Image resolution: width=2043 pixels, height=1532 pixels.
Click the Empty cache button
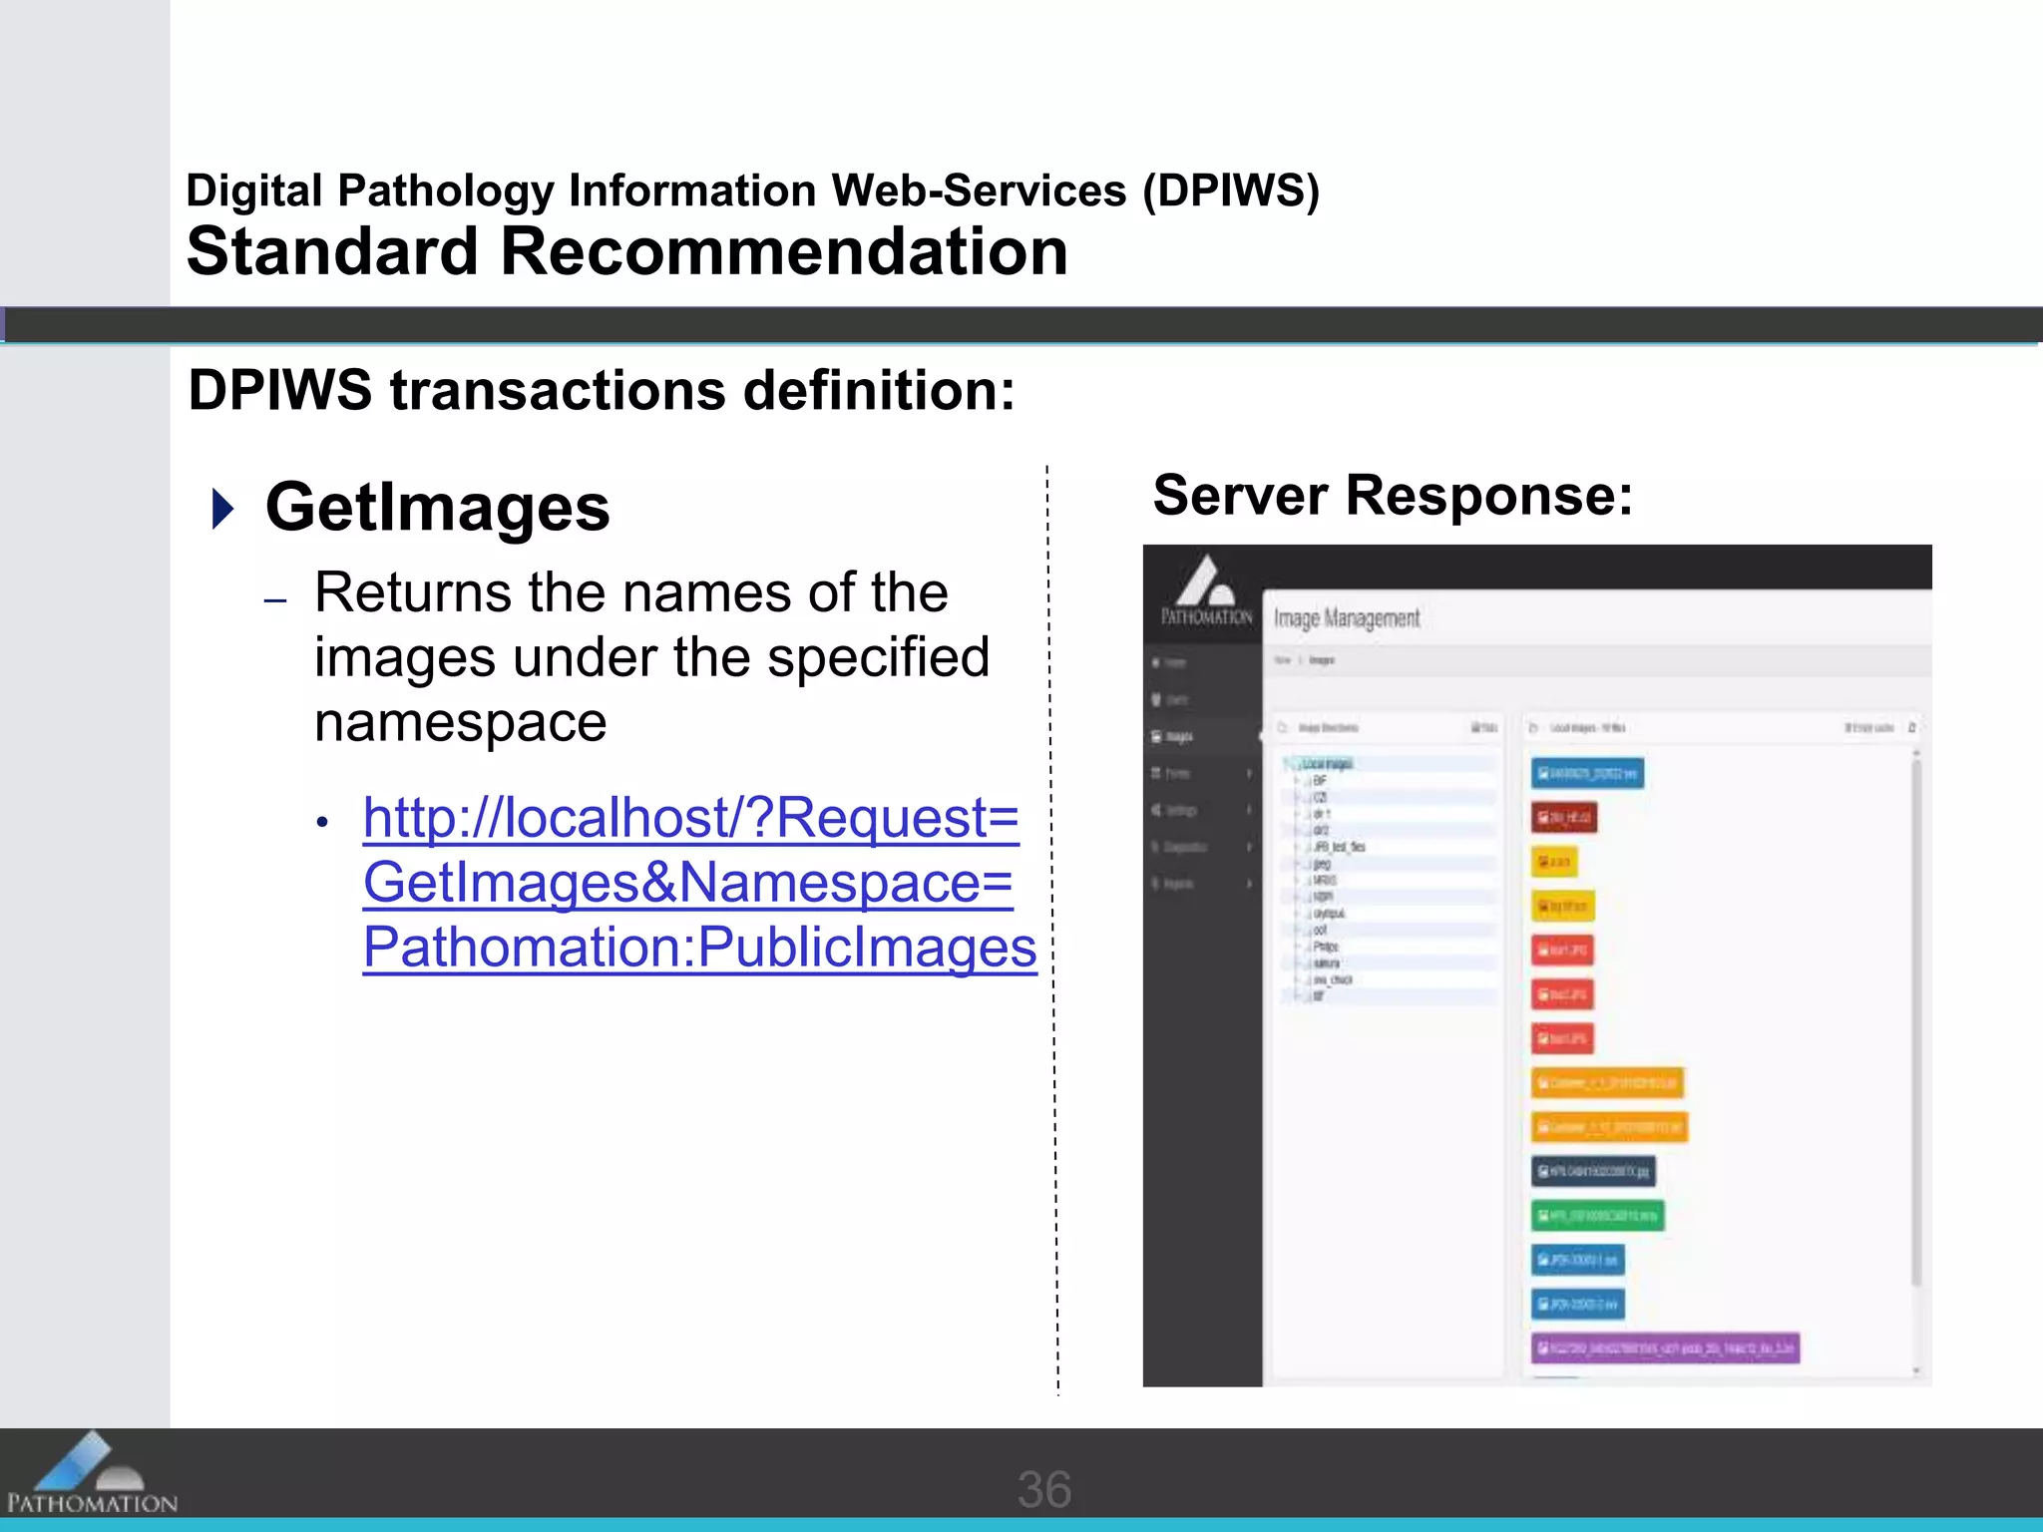coord(1869,728)
